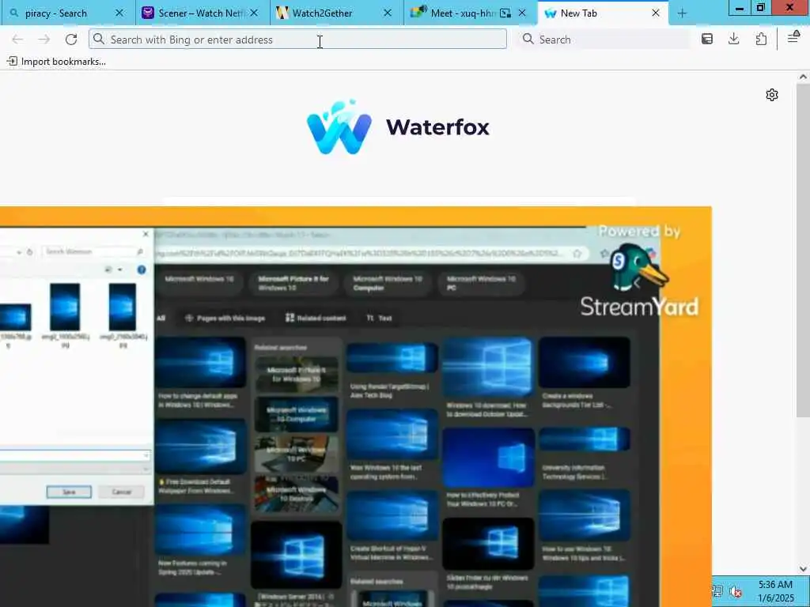Viewport: 810px width, 607px height.
Task: Close the Meet tab
Action: tap(522, 13)
